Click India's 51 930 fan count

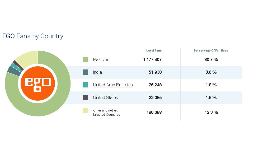point(155,72)
